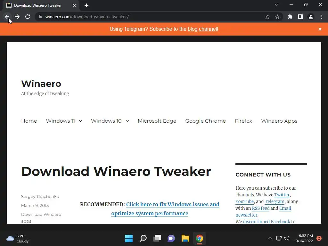328x246 pixels.
Task: Open the weather widget showing 68°F Cloudy
Action: [18, 238]
